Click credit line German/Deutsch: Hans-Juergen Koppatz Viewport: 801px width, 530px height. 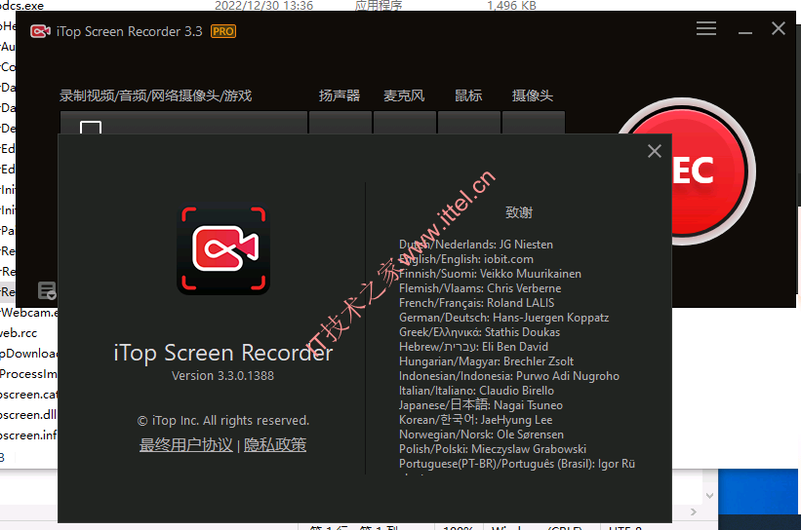point(503,318)
